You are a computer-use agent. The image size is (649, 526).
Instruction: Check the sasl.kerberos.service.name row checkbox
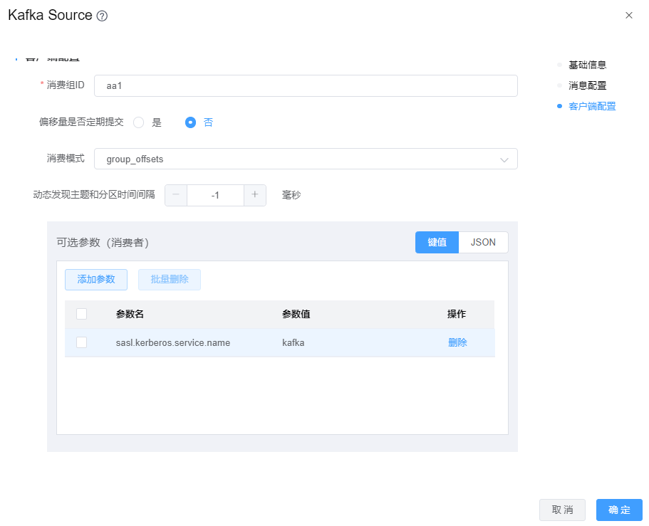(x=81, y=342)
